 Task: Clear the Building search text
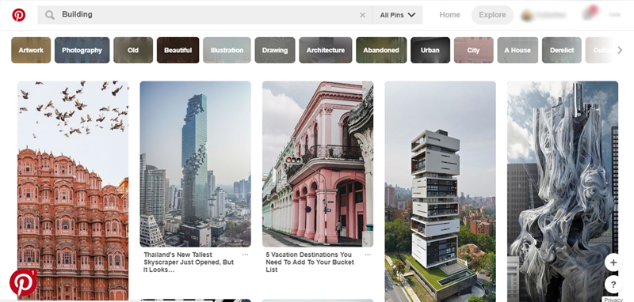[362, 15]
